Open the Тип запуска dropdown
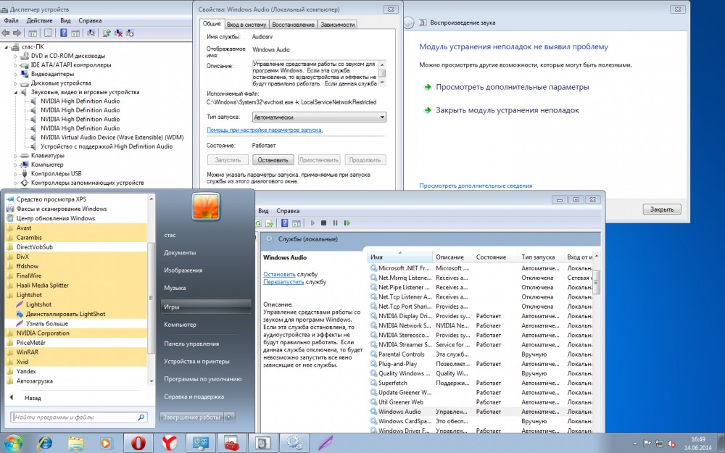Image resolution: width=725 pixels, height=453 pixels. click(319, 117)
